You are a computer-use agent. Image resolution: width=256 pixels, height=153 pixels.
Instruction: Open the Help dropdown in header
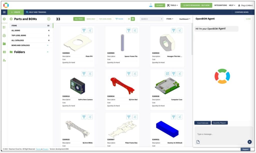pyautogui.click(x=232, y=5)
